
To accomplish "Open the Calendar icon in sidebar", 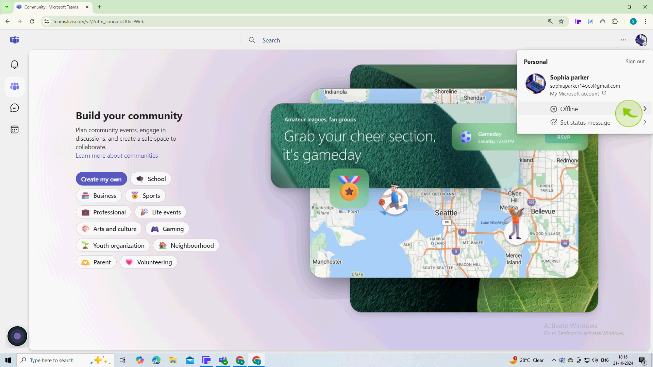I will coord(15,129).
